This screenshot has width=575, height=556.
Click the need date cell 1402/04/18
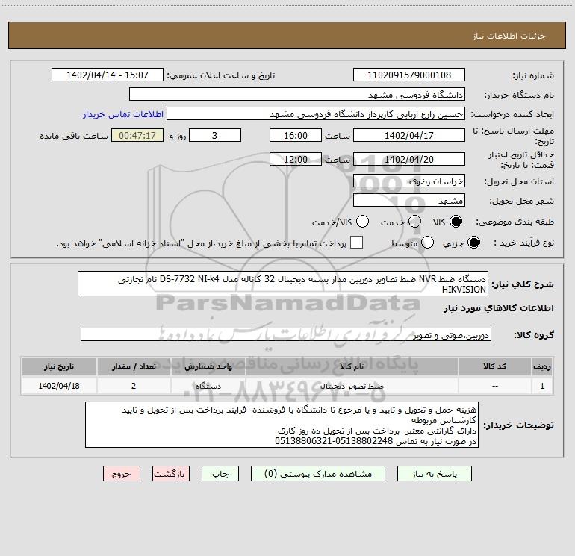click(x=59, y=387)
